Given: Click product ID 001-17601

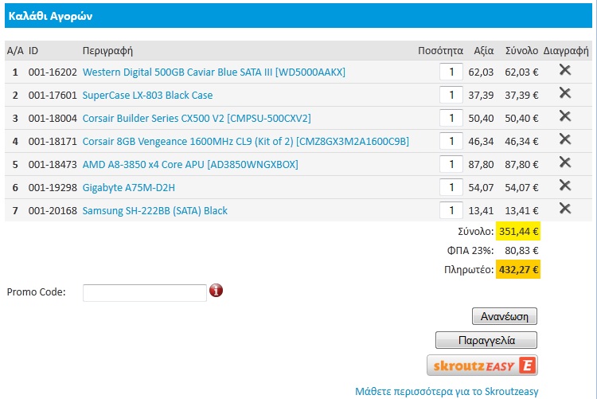Looking at the screenshot, I should [x=53, y=96].
